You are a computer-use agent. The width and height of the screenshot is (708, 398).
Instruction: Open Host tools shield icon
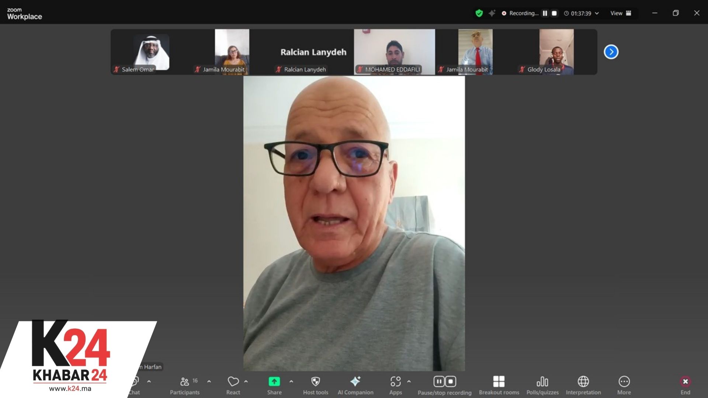click(315, 382)
